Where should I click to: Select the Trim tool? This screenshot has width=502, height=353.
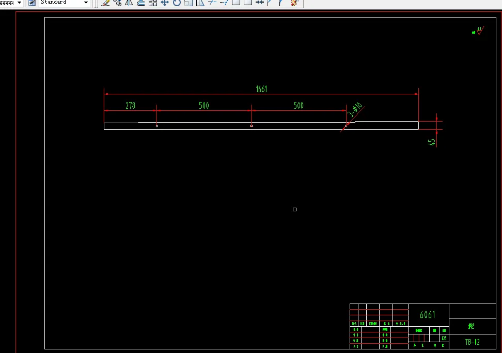coord(212,3)
